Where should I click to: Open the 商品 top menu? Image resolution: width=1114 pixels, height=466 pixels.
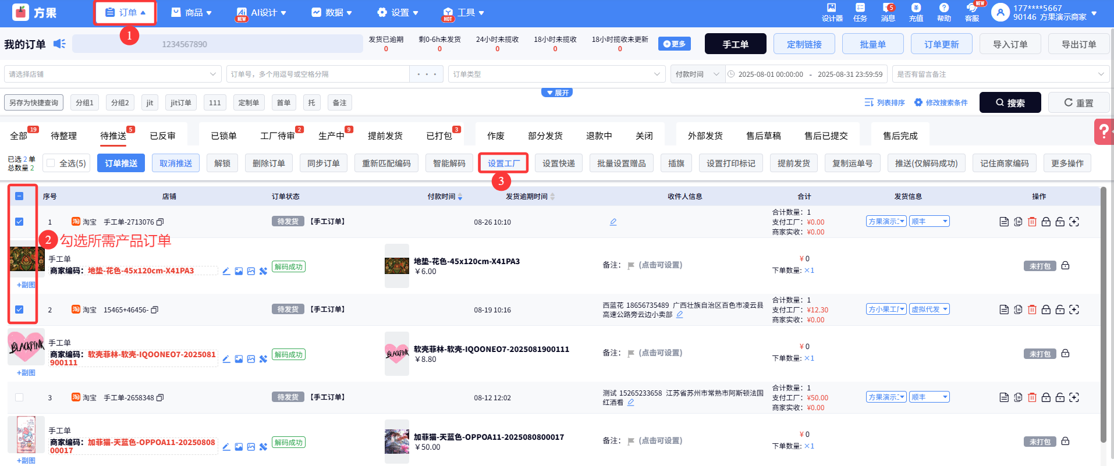click(x=191, y=12)
